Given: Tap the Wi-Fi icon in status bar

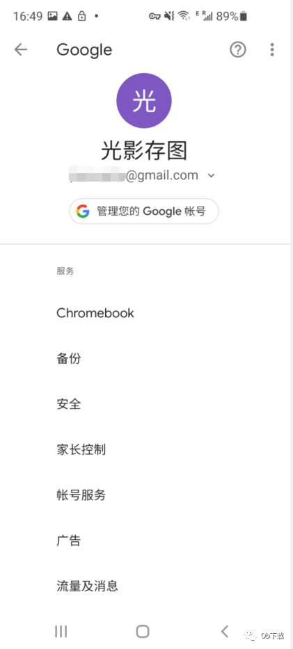Looking at the screenshot, I should (184, 16).
